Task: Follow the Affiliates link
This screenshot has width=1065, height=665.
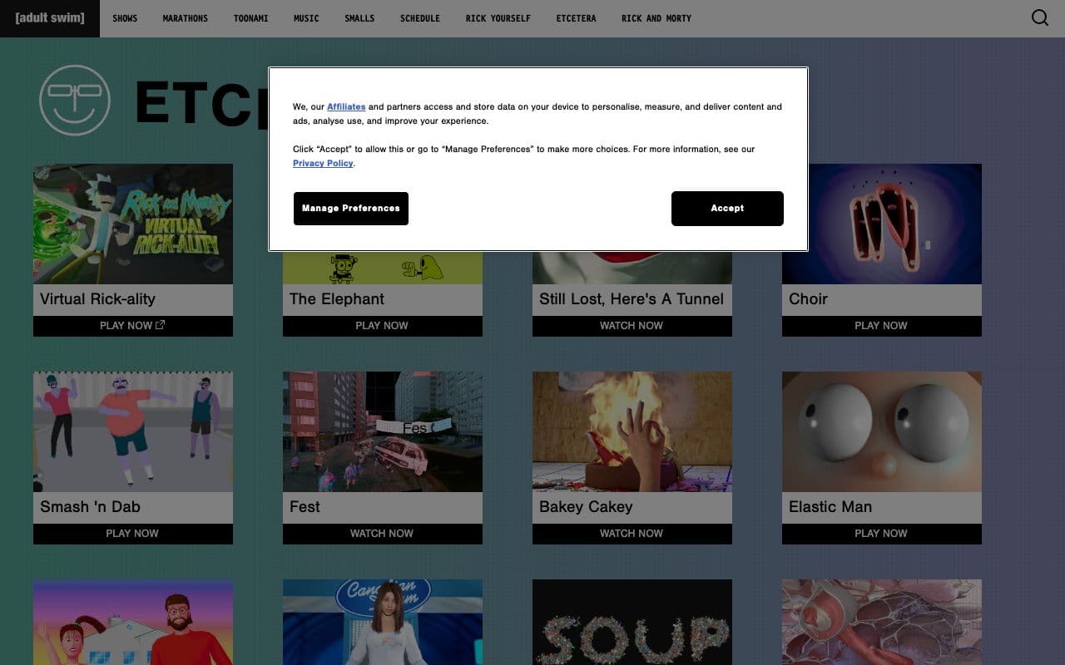Action: click(x=346, y=106)
